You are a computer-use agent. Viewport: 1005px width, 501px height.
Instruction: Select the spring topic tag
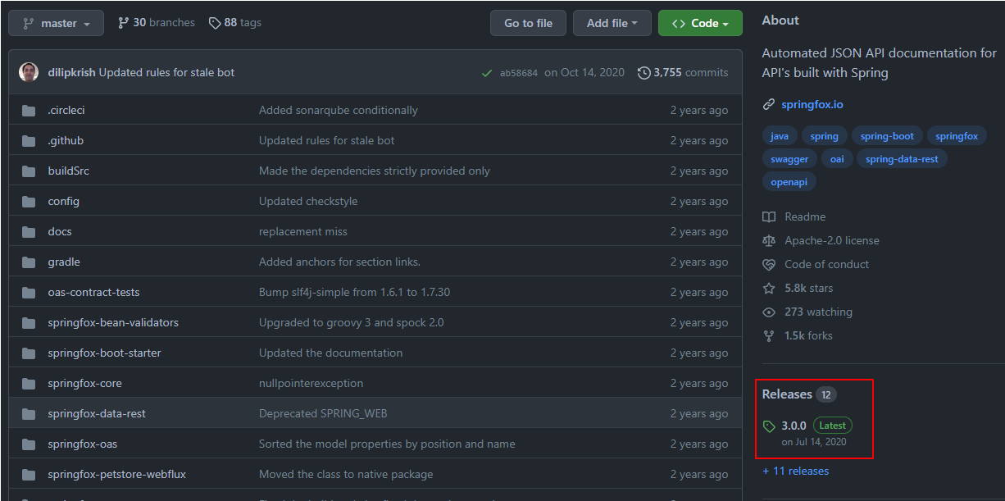[x=825, y=136]
